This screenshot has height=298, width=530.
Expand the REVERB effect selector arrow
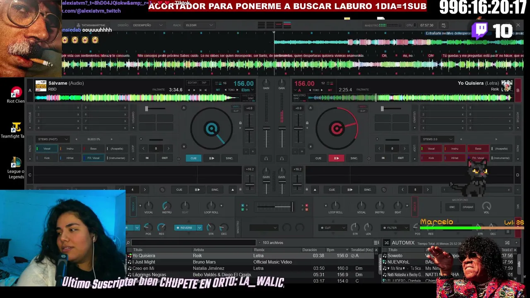(x=199, y=228)
